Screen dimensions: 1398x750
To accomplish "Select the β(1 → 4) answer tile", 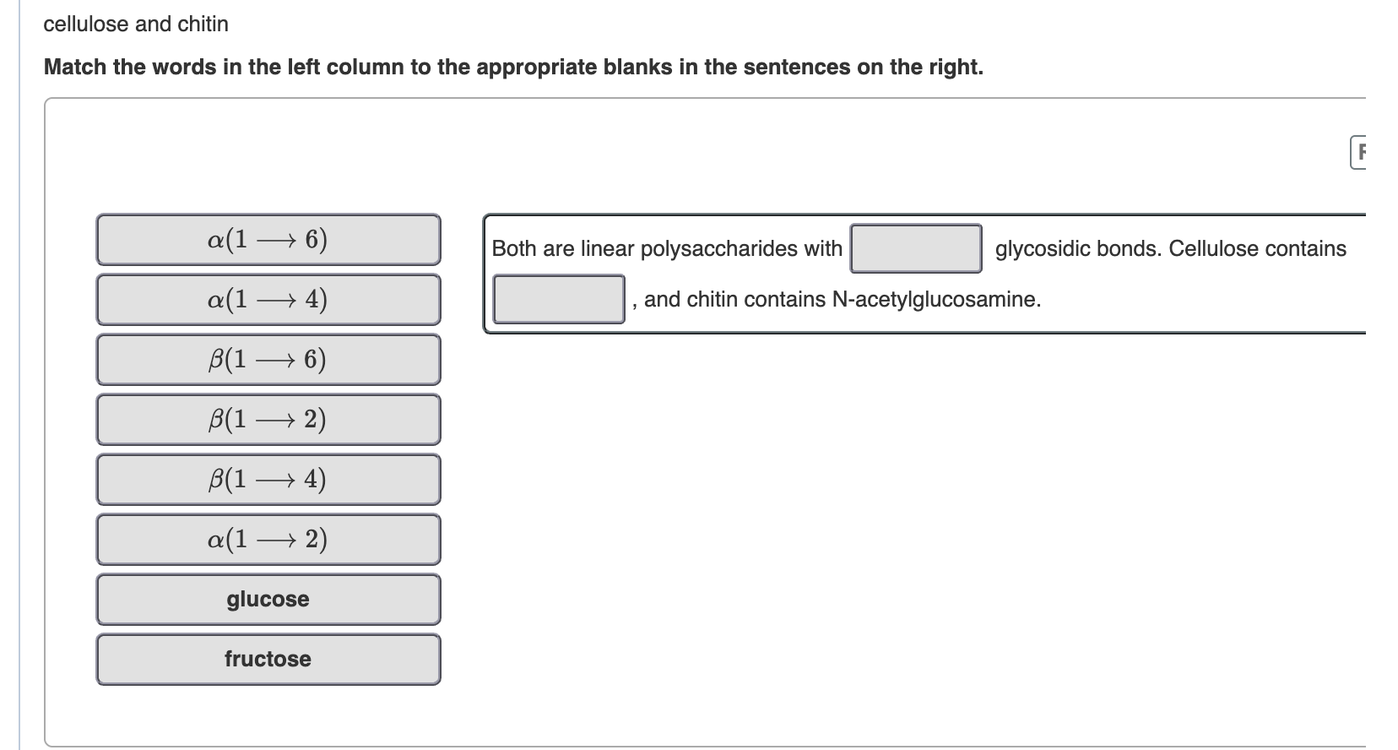I will coord(268,479).
